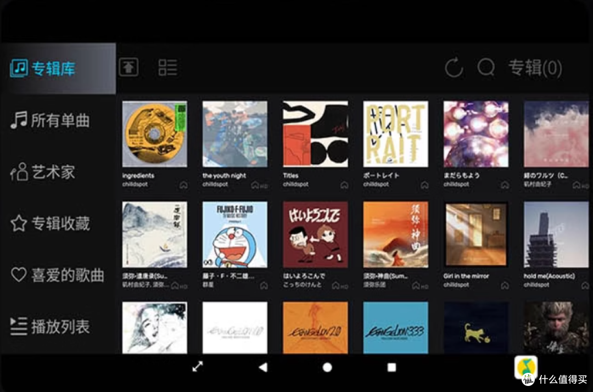Open the white Evangelion 1.0 album cover
This screenshot has width=593, height=392.
(235, 327)
